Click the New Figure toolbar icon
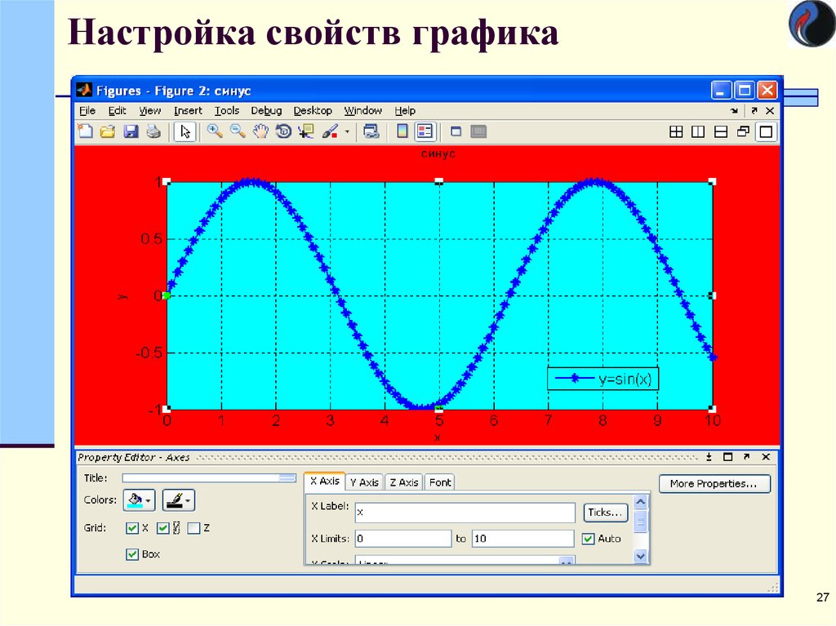The width and height of the screenshot is (836, 626). 85,131
